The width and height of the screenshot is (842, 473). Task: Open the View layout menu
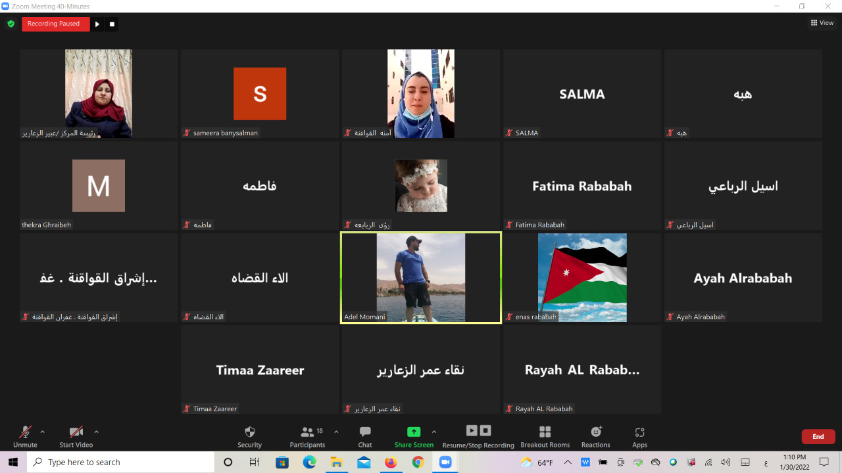822,23
